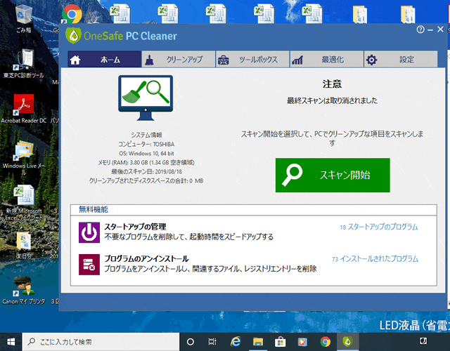Open File Explorer from the taskbar
450x351 pixels.
pos(258,342)
